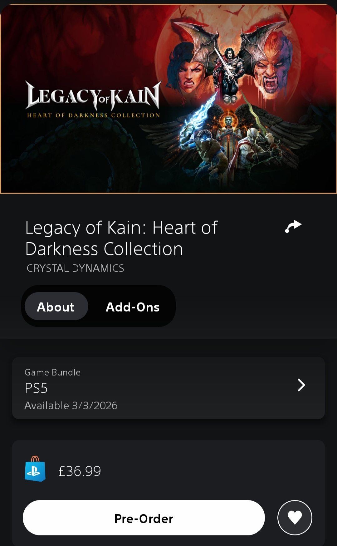Open the Game Bundle chevron arrow
Screen dimensions: 337x546
coord(301,385)
